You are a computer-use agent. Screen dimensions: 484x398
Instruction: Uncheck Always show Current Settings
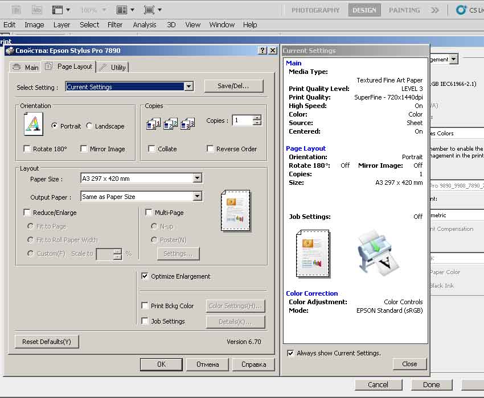click(x=290, y=353)
